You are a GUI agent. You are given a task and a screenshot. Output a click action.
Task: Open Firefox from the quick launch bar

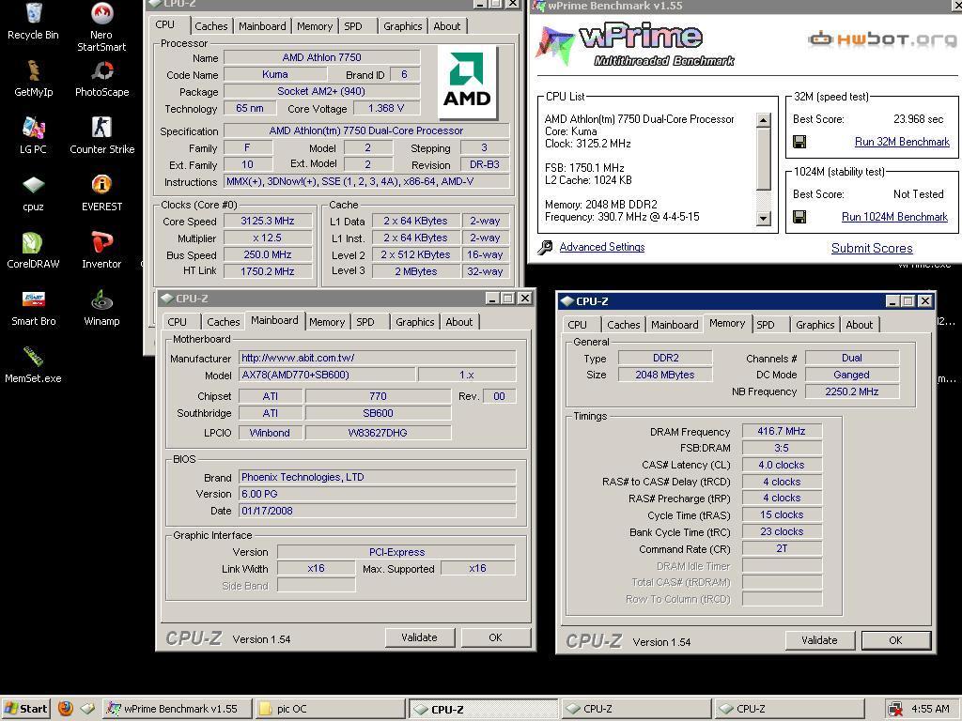66,709
